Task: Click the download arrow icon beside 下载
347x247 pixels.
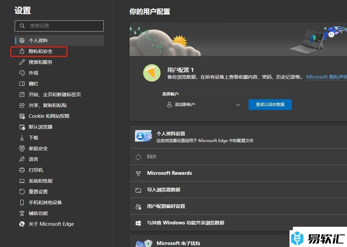Action: (22, 138)
